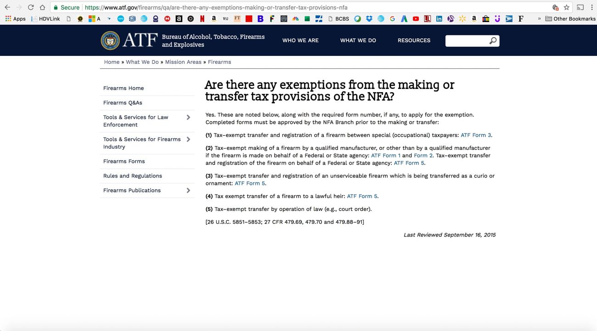The width and height of the screenshot is (597, 331).
Task: Bookmark this page with the star icon
Action: click(x=566, y=7)
